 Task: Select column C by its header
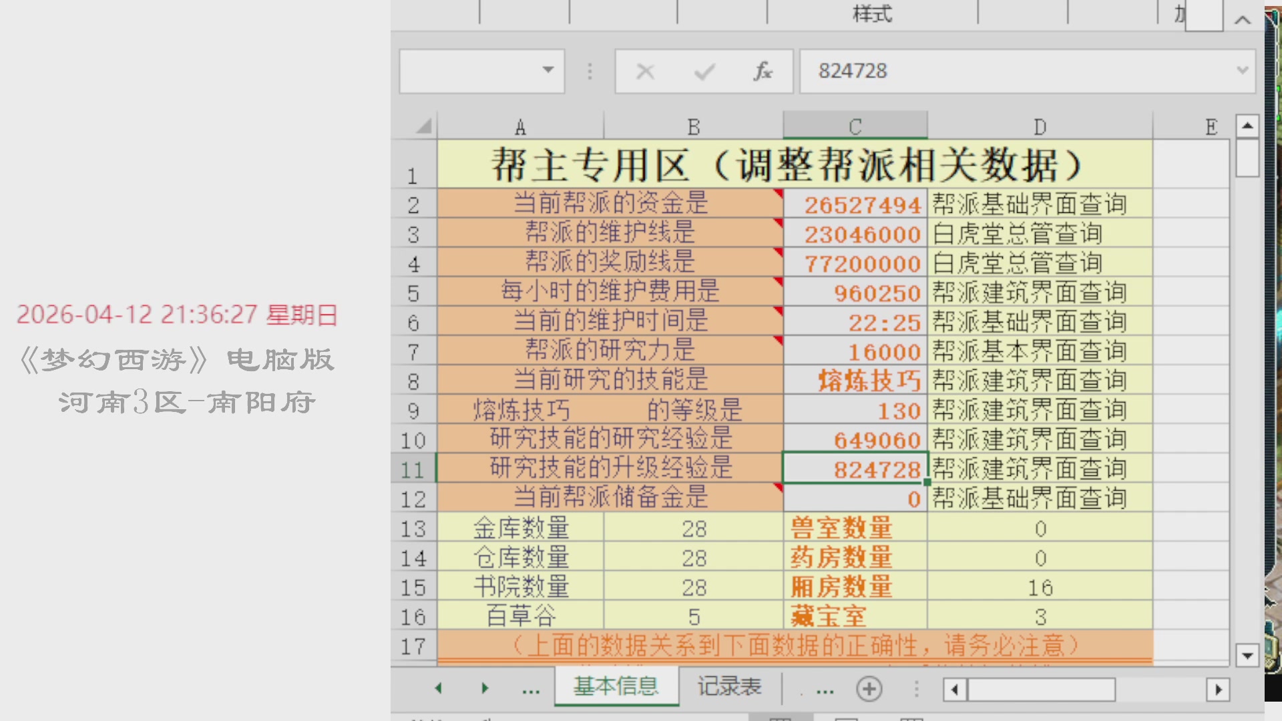tap(855, 125)
